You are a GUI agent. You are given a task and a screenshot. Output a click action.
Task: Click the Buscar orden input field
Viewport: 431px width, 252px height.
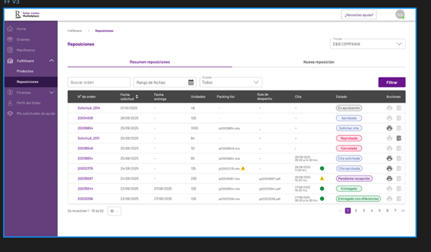point(99,82)
